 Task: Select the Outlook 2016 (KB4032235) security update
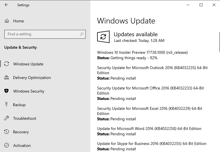point(152,70)
